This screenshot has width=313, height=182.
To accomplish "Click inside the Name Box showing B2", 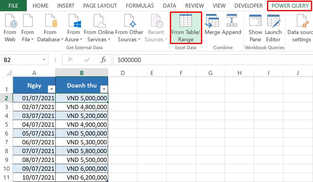I will click(21, 60).
